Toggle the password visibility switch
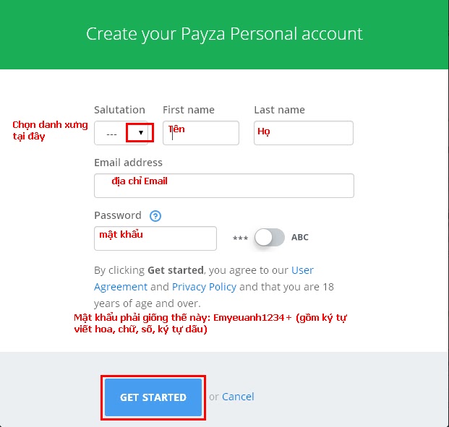The height and width of the screenshot is (427, 449). (270, 237)
